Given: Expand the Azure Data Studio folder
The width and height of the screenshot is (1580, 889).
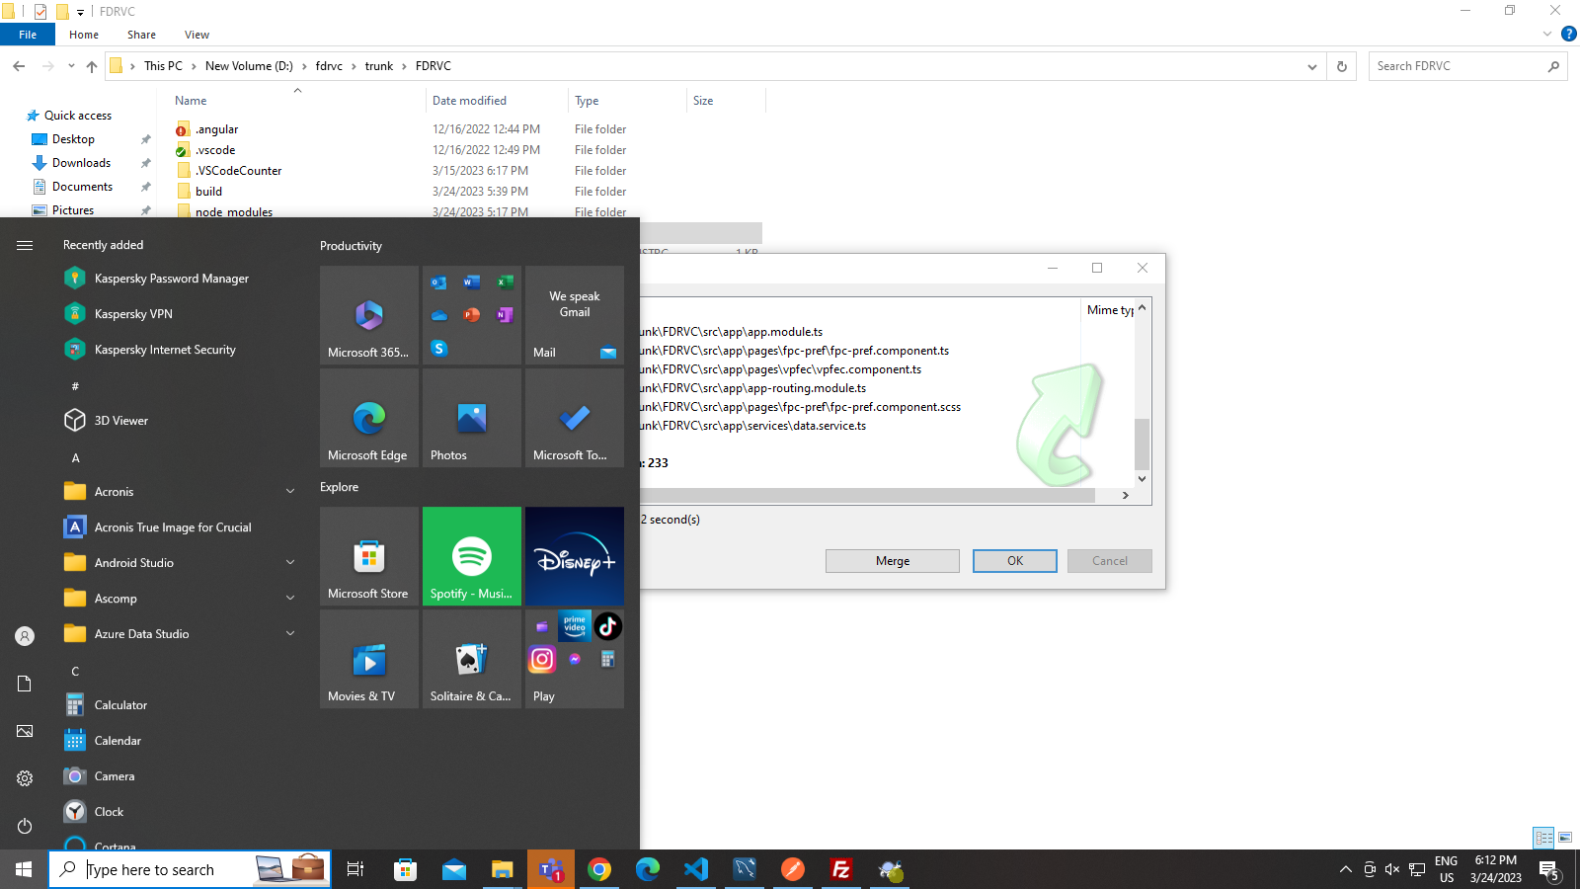Looking at the screenshot, I should click(x=290, y=634).
